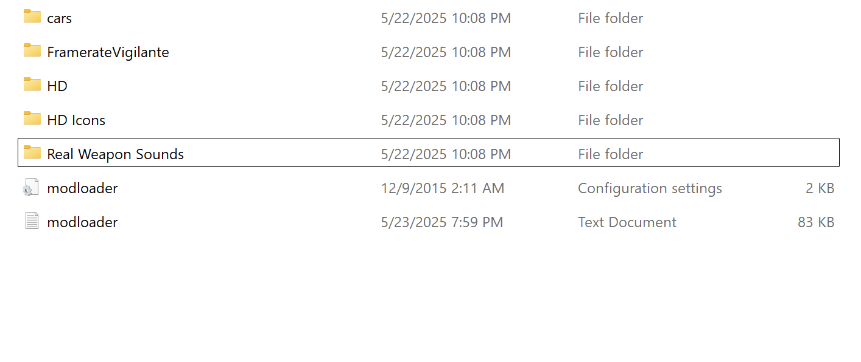The image size is (861, 362).
Task: Click the 12/9/2015 2:11 AM date
Action: pos(442,189)
